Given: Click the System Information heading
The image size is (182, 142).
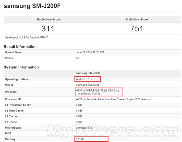Looking at the screenshot, I should tap(21, 67).
